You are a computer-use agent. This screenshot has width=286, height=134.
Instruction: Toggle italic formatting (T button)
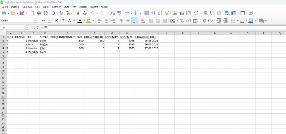pyautogui.click(x=63, y=21)
